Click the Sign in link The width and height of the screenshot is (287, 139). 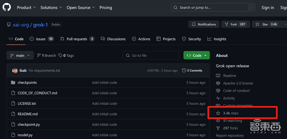pyautogui.click(x=267, y=7)
